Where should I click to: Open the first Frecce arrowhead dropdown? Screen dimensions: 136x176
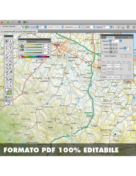click(x=112, y=65)
